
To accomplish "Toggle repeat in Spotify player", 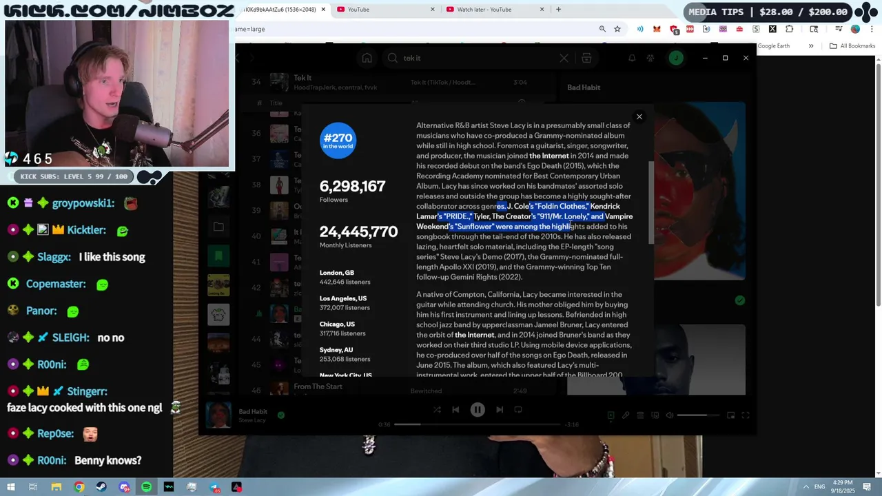I will click(518, 409).
